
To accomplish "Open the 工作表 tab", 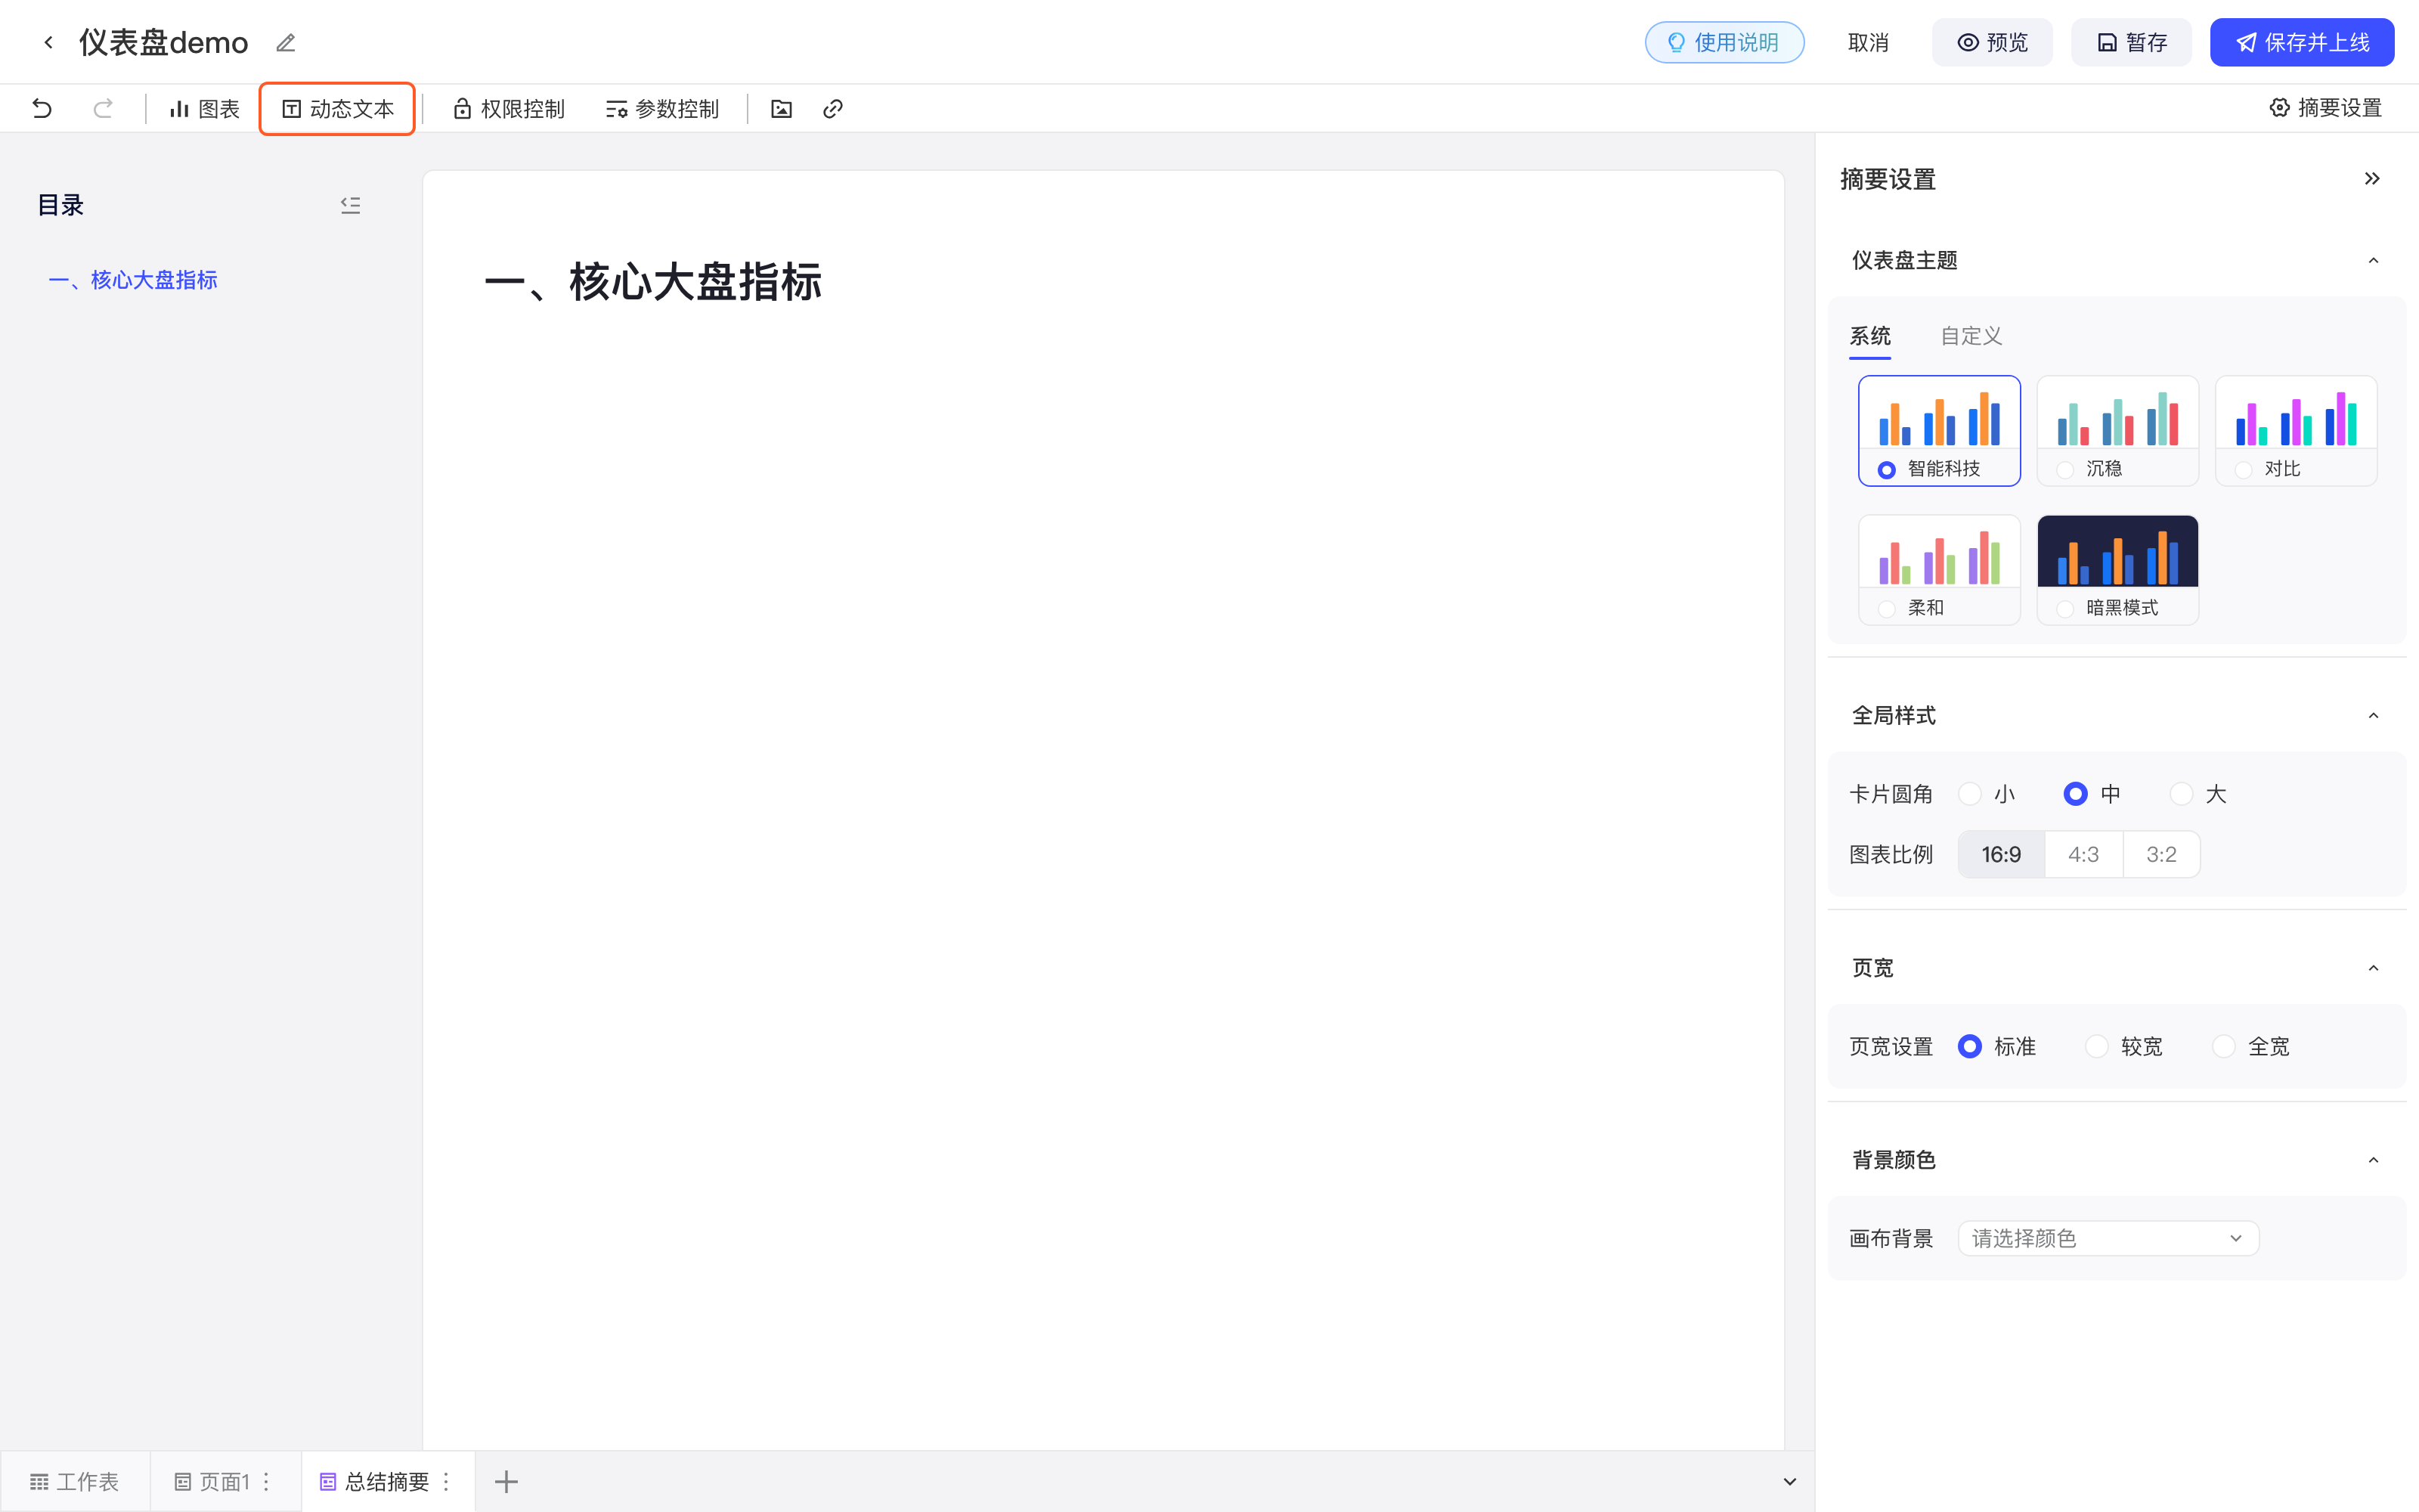I will coord(75,1481).
